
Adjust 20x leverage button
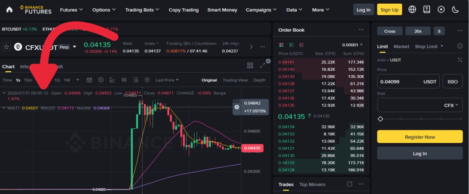[x=418, y=31]
